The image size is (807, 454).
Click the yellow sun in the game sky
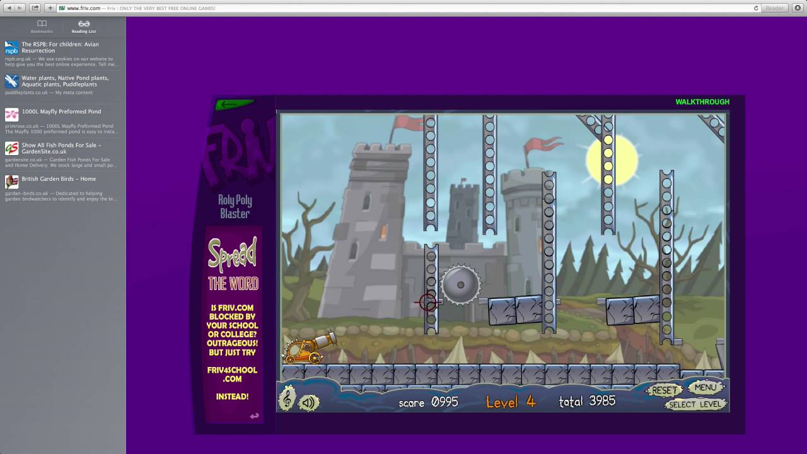point(612,160)
